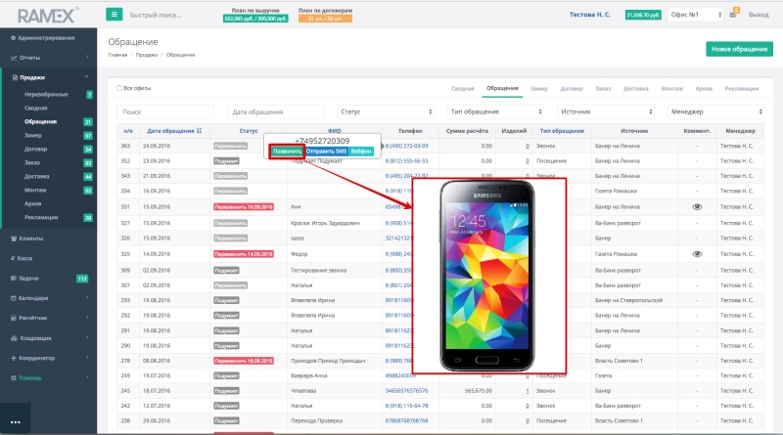Image resolution: width=783 pixels, height=435 pixels.
Task: Sort using the Дата обращения arrows icon
Action: coord(199,131)
